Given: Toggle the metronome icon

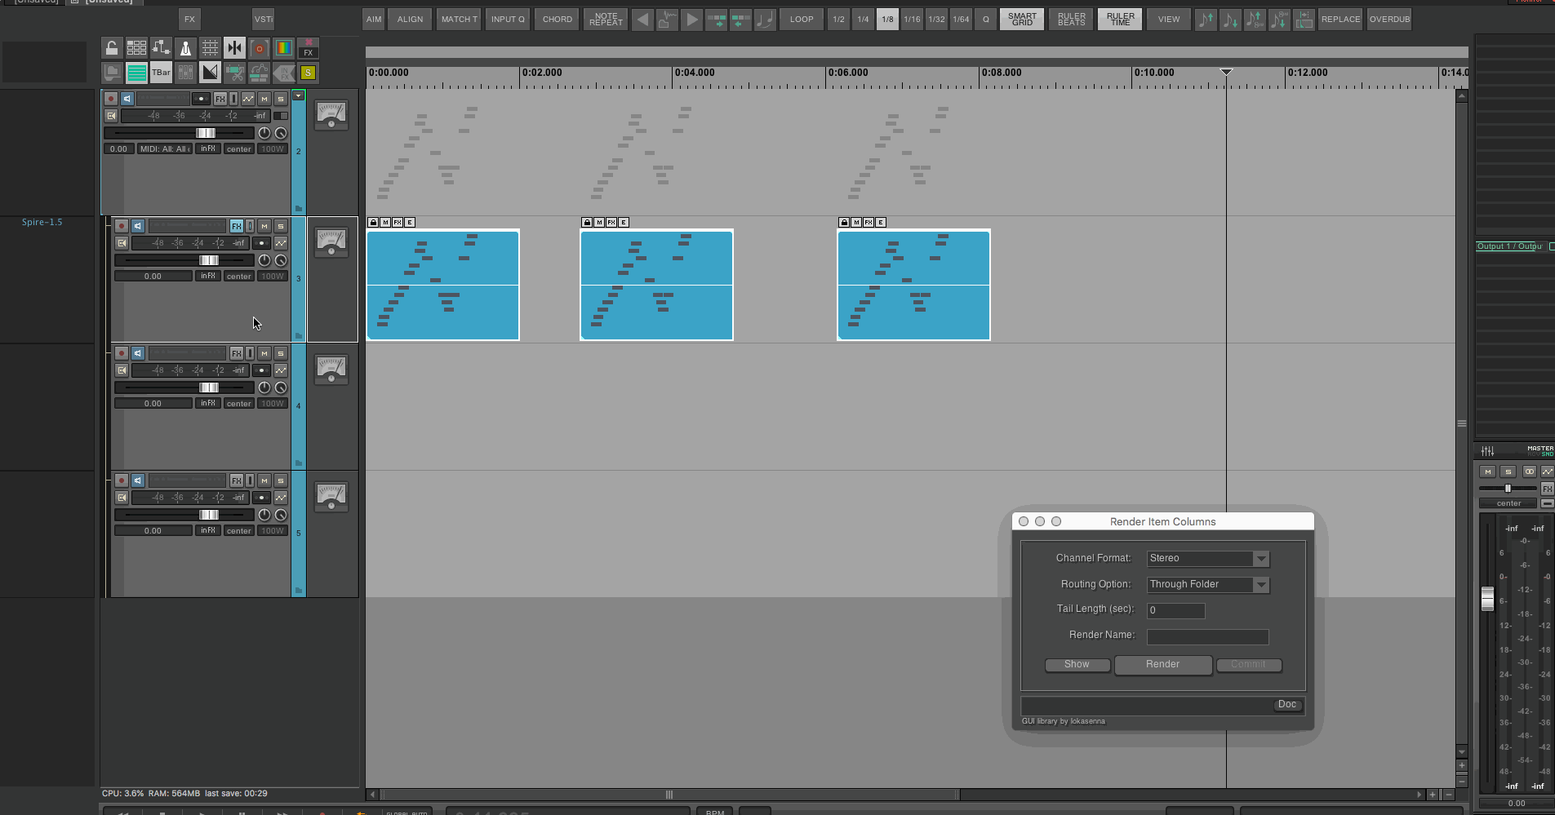Looking at the screenshot, I should [185, 48].
